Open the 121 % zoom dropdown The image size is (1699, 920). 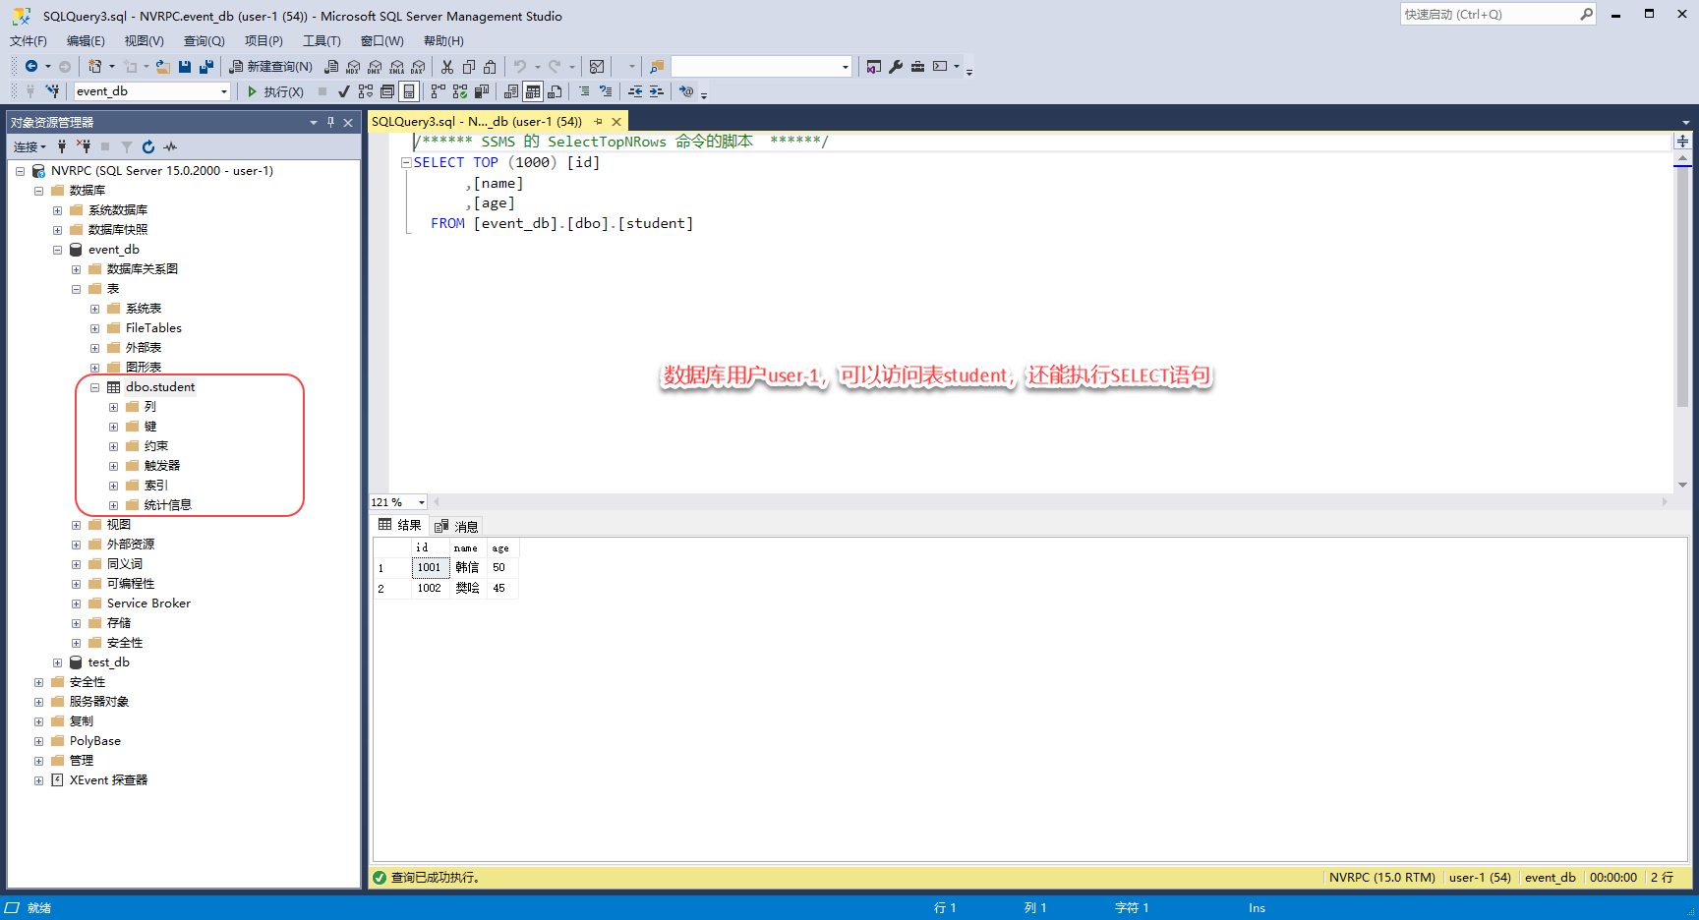click(422, 502)
